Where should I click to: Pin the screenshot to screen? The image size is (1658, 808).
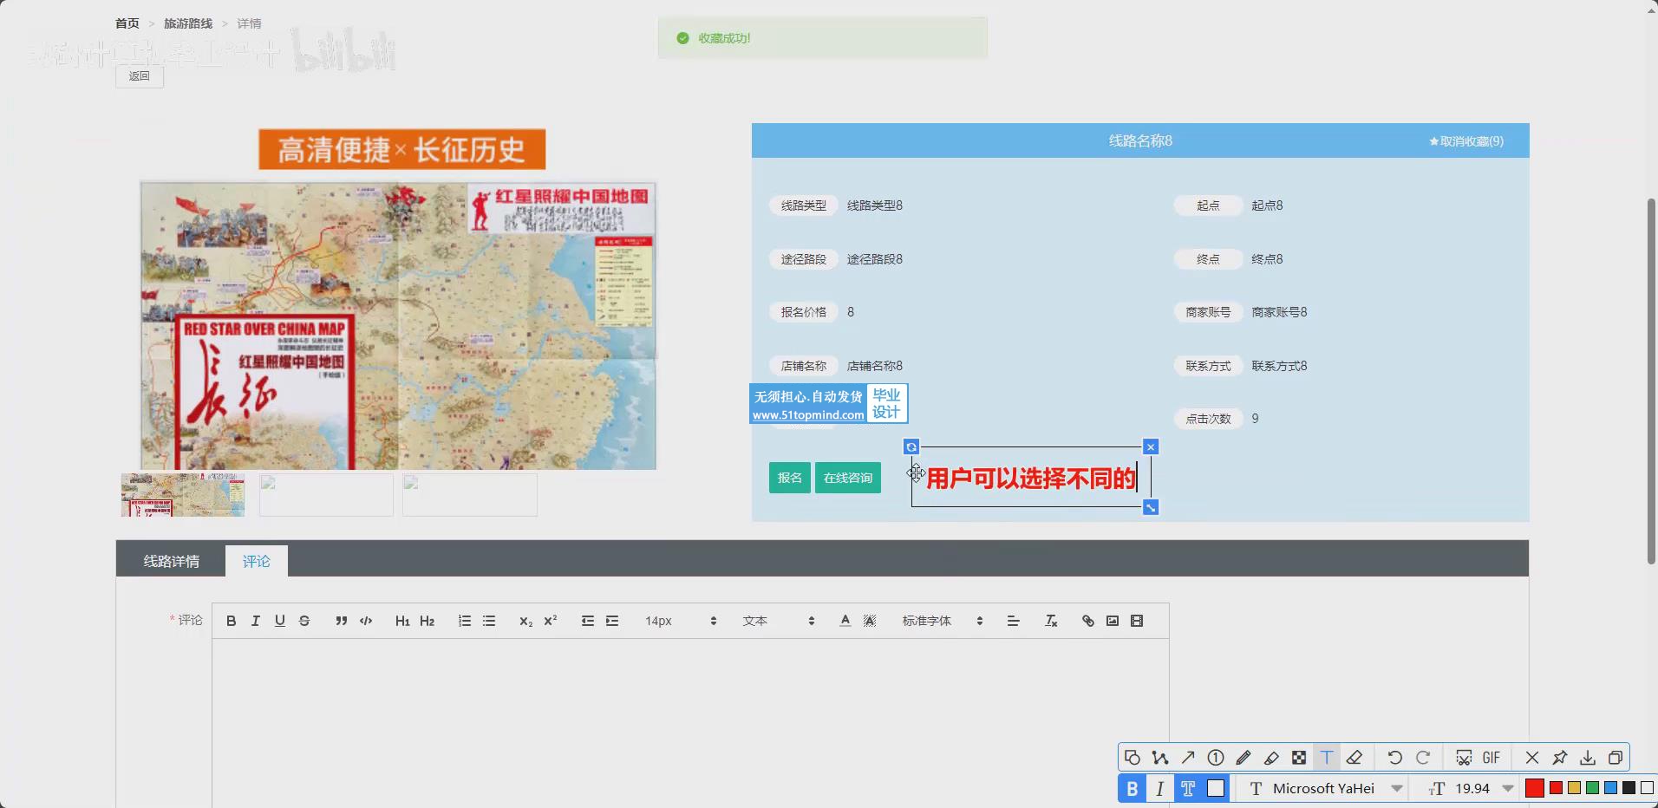click(1560, 758)
